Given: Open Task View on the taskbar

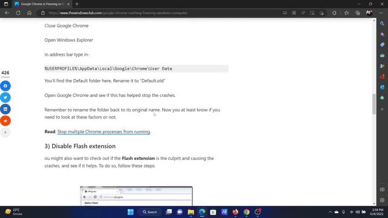Looking at the screenshot, I should tap(169, 212).
